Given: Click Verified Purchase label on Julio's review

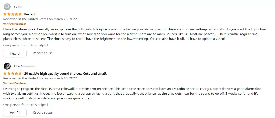Looking at the screenshot, I should click(15, 83).
